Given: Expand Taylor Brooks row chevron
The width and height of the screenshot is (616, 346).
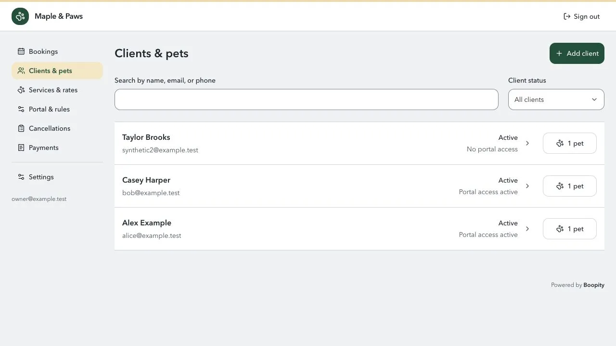Looking at the screenshot, I should [x=527, y=143].
